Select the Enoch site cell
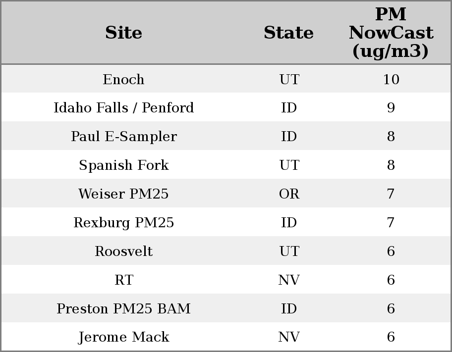This screenshot has height=352, width=452. tap(123, 79)
